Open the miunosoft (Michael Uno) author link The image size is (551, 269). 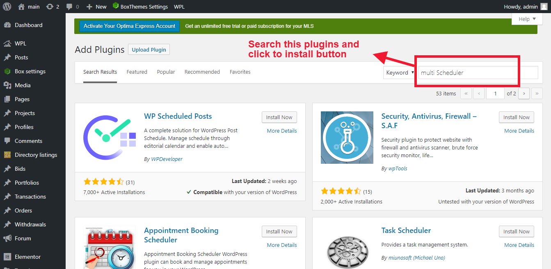click(417, 258)
